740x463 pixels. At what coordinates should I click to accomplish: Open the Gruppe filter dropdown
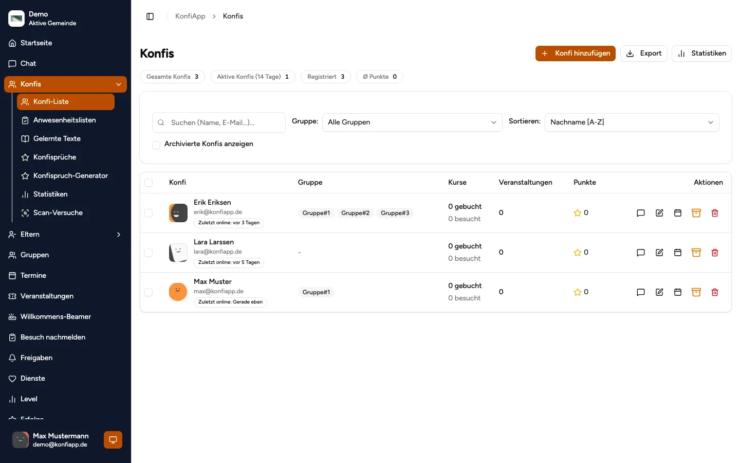click(412, 122)
